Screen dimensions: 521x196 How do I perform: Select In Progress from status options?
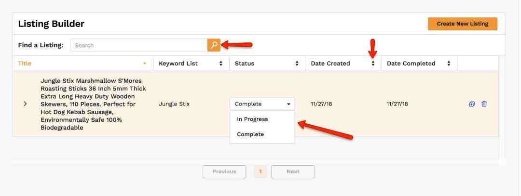252,119
